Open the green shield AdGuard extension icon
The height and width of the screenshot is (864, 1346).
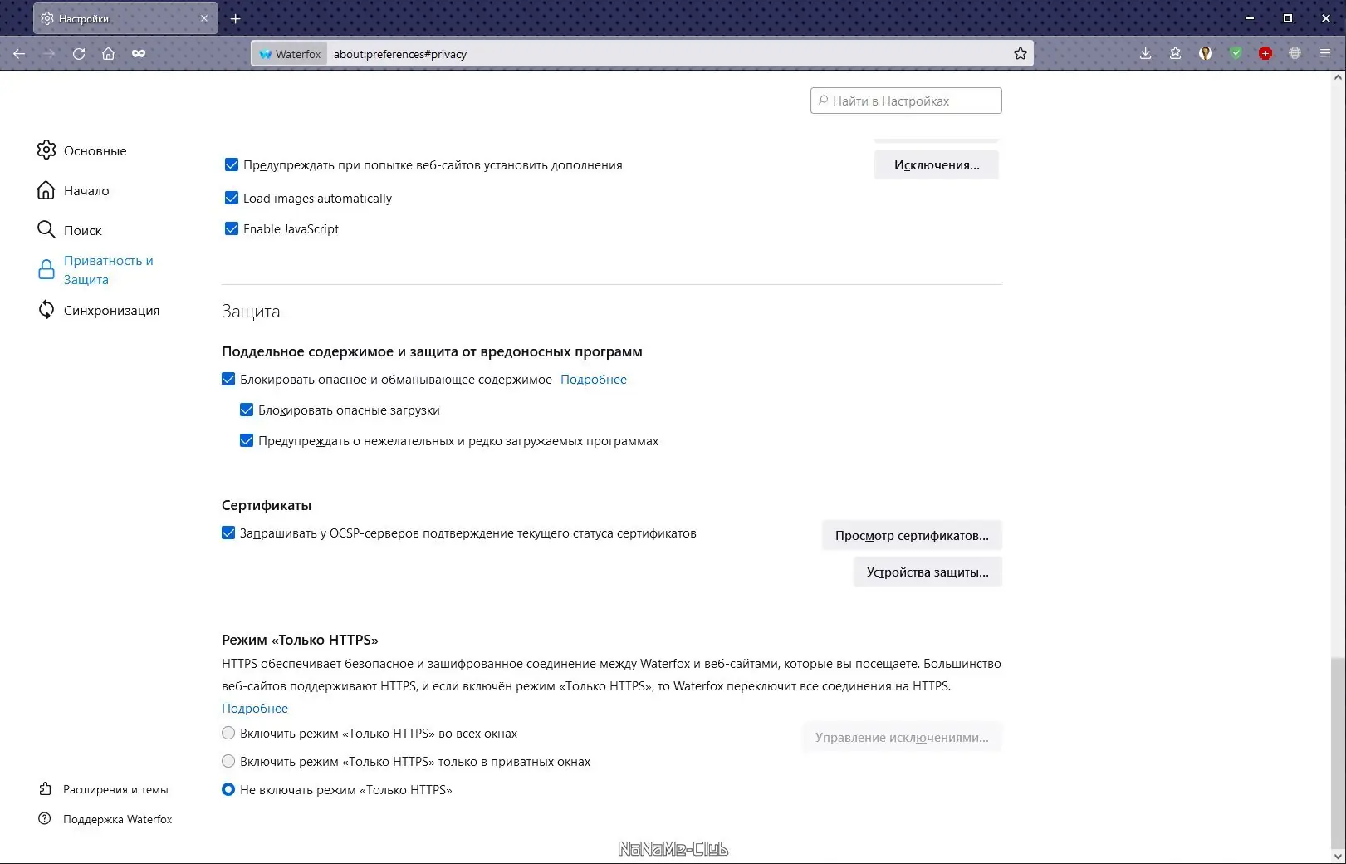coord(1235,53)
